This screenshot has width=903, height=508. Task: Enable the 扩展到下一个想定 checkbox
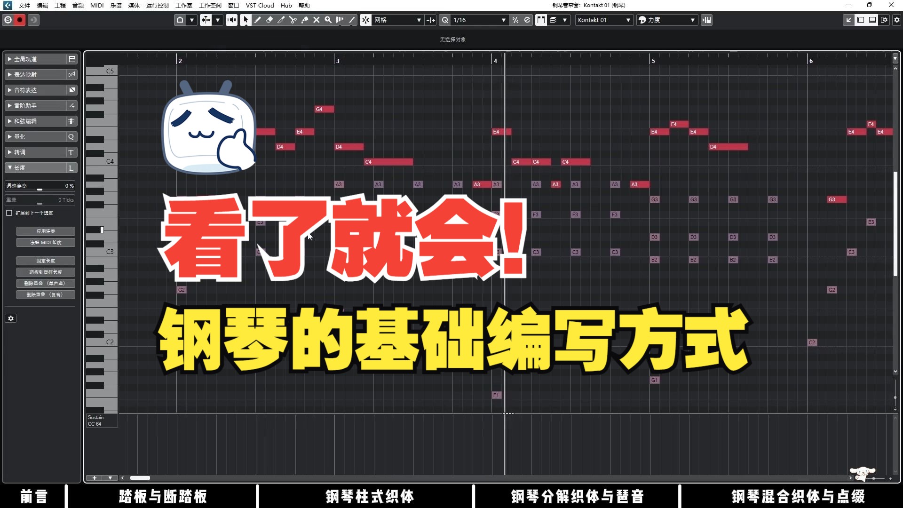coord(9,213)
